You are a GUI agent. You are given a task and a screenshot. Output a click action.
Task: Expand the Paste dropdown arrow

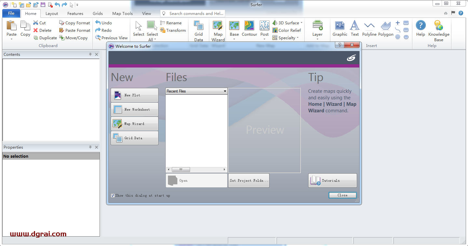click(11, 39)
